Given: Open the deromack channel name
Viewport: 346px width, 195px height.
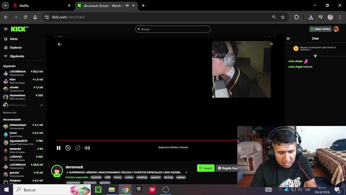Looking at the screenshot, I should 74,167.
